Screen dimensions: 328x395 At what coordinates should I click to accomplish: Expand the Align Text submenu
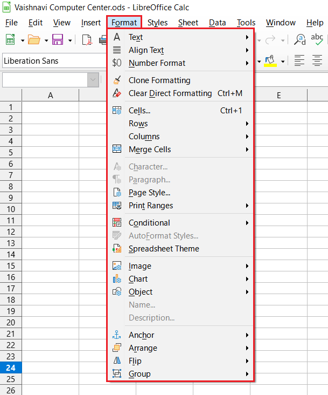point(181,50)
